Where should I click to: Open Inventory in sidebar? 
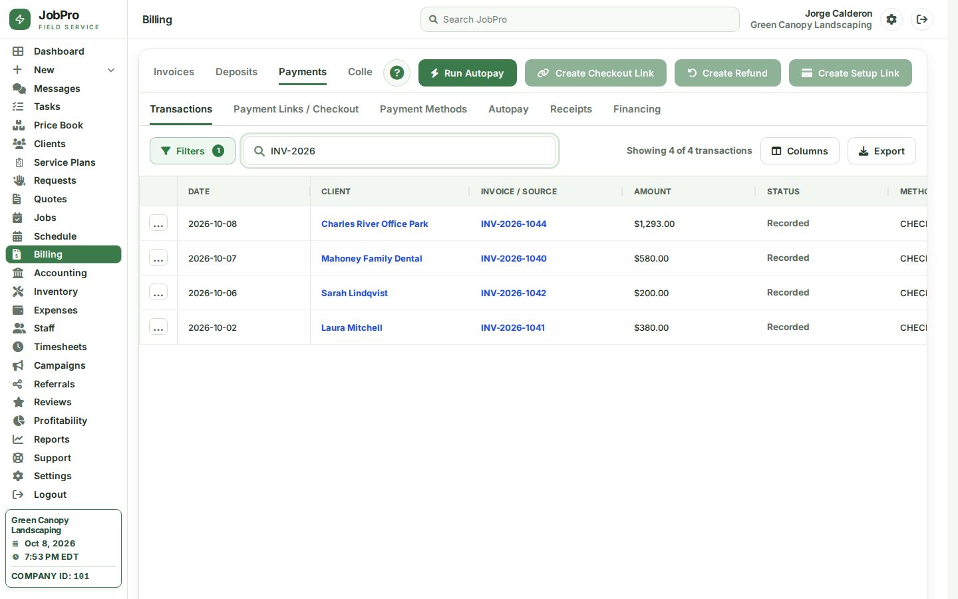63,292
